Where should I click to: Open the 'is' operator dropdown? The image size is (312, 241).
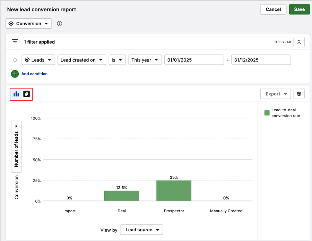pyautogui.click(x=117, y=60)
